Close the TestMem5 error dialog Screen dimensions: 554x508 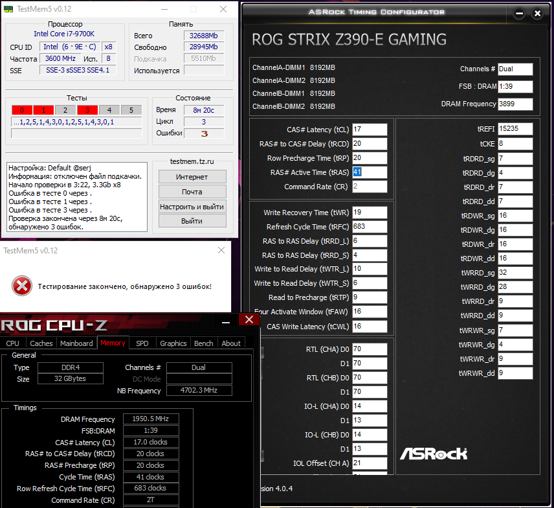click(221, 251)
